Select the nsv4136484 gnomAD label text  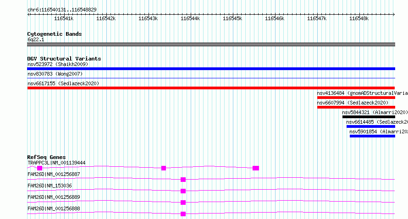tap(362, 93)
